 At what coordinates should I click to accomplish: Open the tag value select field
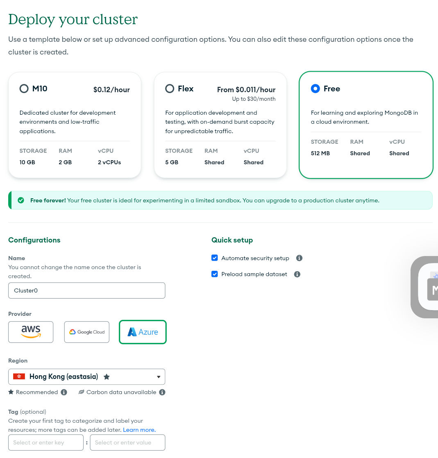coord(127,442)
